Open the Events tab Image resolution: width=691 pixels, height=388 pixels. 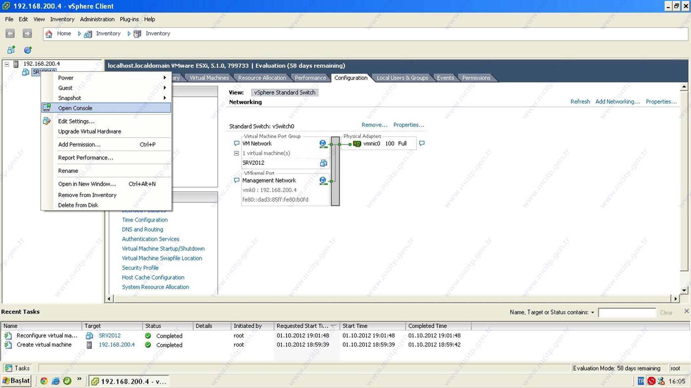click(x=445, y=78)
